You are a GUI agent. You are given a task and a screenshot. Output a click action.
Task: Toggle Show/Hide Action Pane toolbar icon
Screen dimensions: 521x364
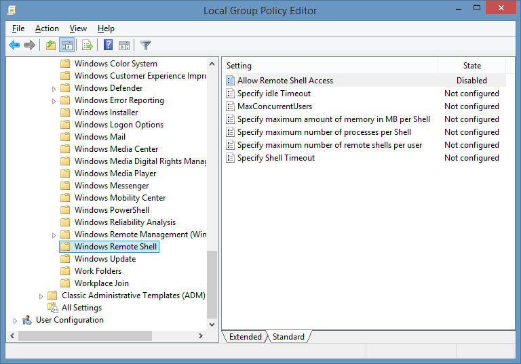click(x=124, y=45)
